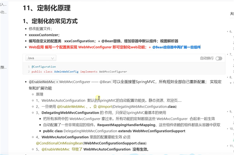Collapse the sub-item arrow under outline item 8
The image size is (234, 155).
(231, 83)
